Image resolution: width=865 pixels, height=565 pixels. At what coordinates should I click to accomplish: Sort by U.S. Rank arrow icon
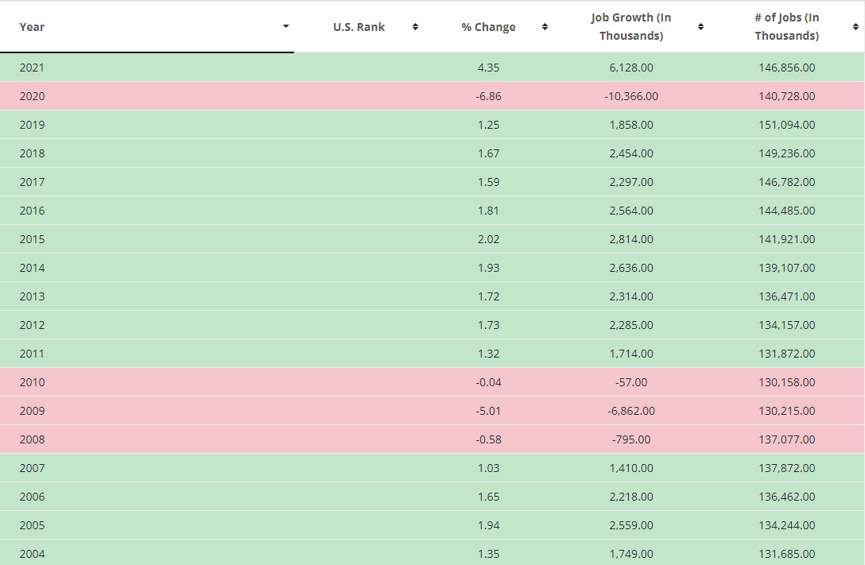(415, 27)
